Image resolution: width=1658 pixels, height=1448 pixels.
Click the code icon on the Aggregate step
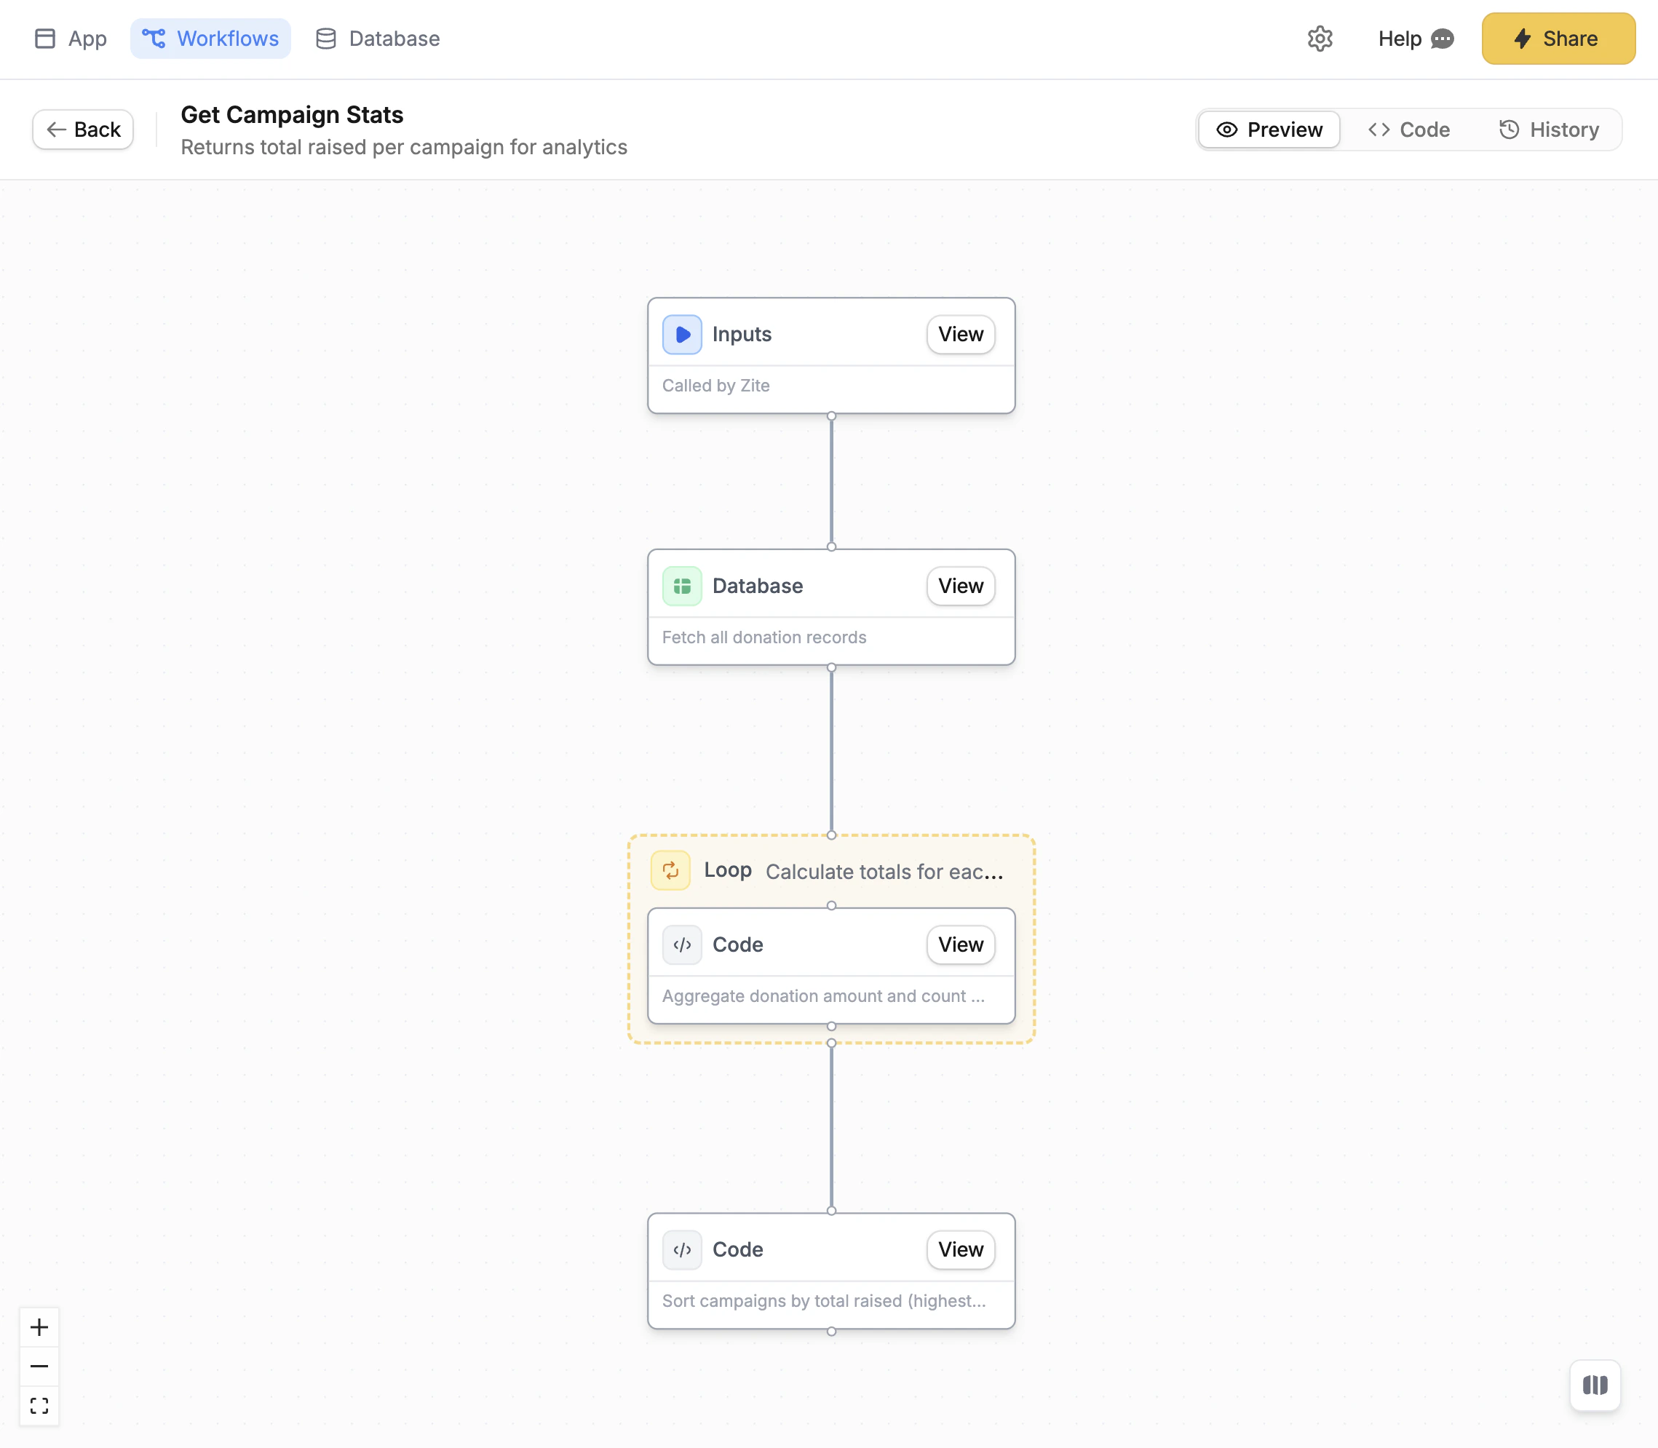[681, 944]
